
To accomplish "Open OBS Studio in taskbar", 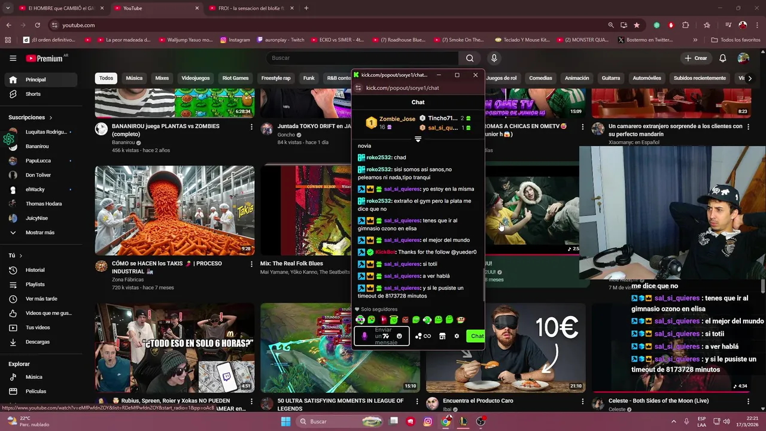I will (x=481, y=421).
